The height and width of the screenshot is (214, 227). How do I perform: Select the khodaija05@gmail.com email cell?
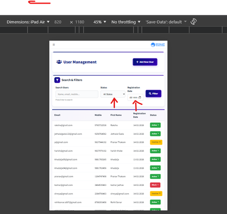(66, 160)
